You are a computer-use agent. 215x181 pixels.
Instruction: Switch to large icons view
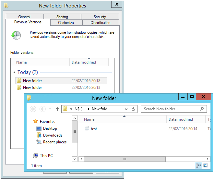coord(206,165)
